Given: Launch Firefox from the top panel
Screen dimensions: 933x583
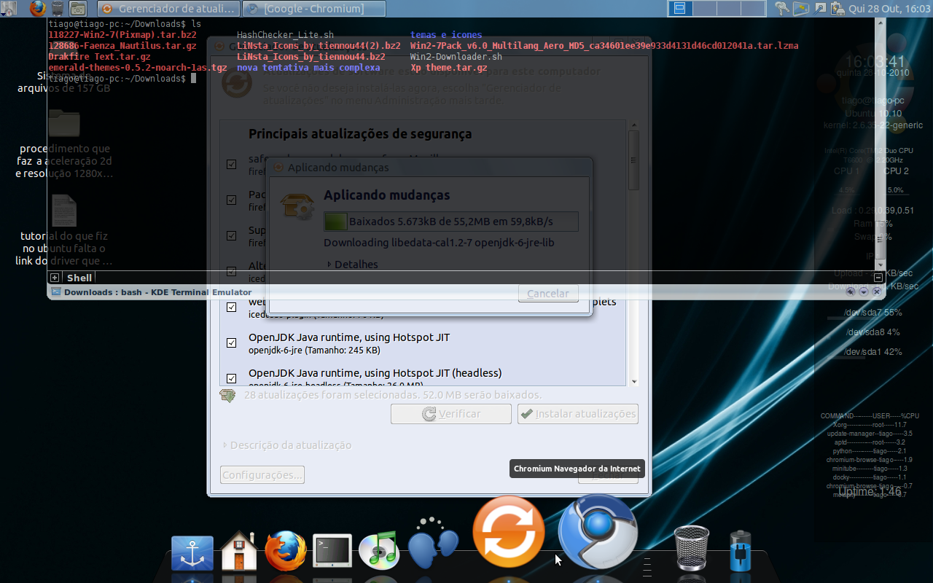Looking at the screenshot, I should click(x=38, y=9).
